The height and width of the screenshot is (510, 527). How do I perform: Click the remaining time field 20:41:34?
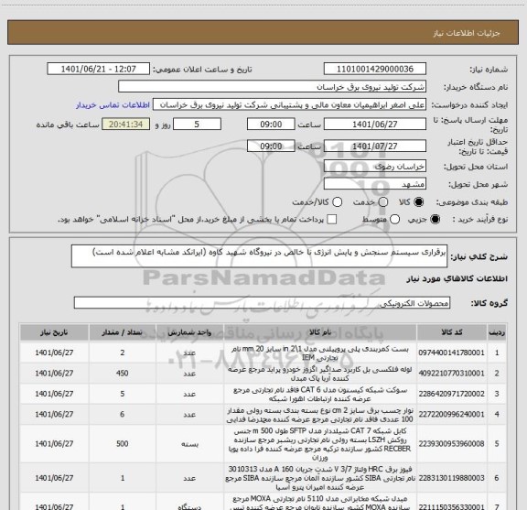pyautogui.click(x=126, y=125)
